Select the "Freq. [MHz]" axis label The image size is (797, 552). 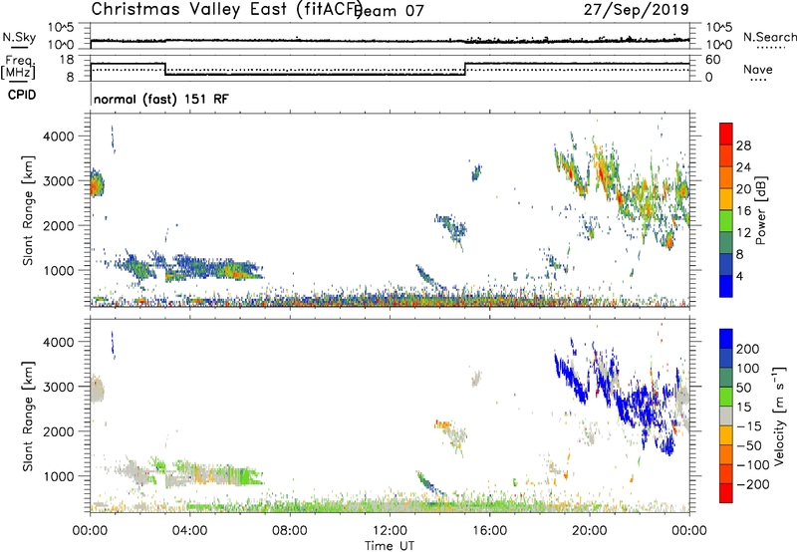click(x=19, y=67)
